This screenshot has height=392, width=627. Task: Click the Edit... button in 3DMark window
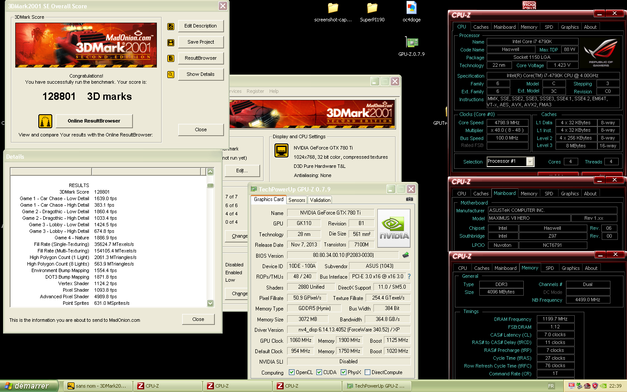[242, 170]
